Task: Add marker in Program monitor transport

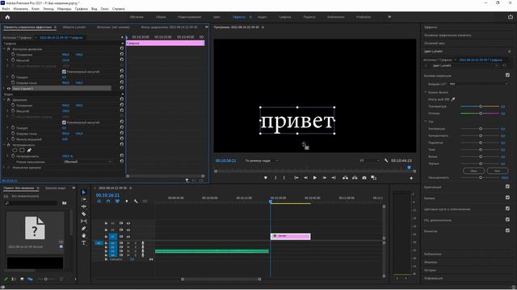Action: click(x=266, y=178)
